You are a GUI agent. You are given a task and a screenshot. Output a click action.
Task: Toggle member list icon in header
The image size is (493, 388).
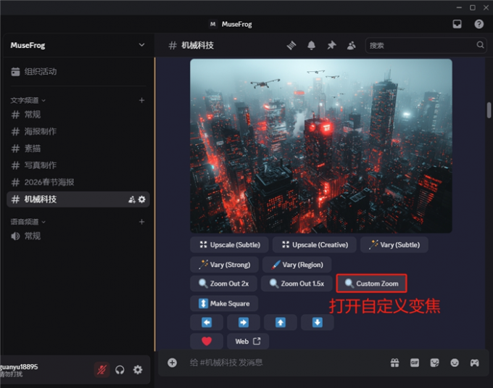point(351,45)
